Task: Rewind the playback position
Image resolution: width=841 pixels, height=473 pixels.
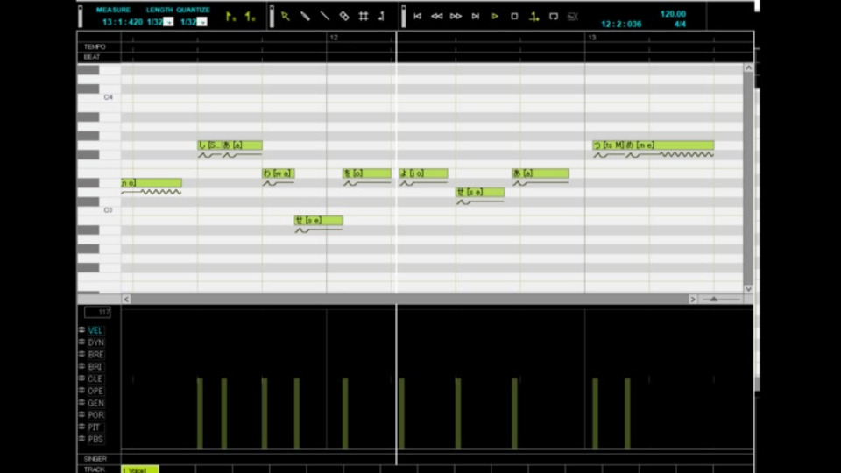Action: point(436,17)
